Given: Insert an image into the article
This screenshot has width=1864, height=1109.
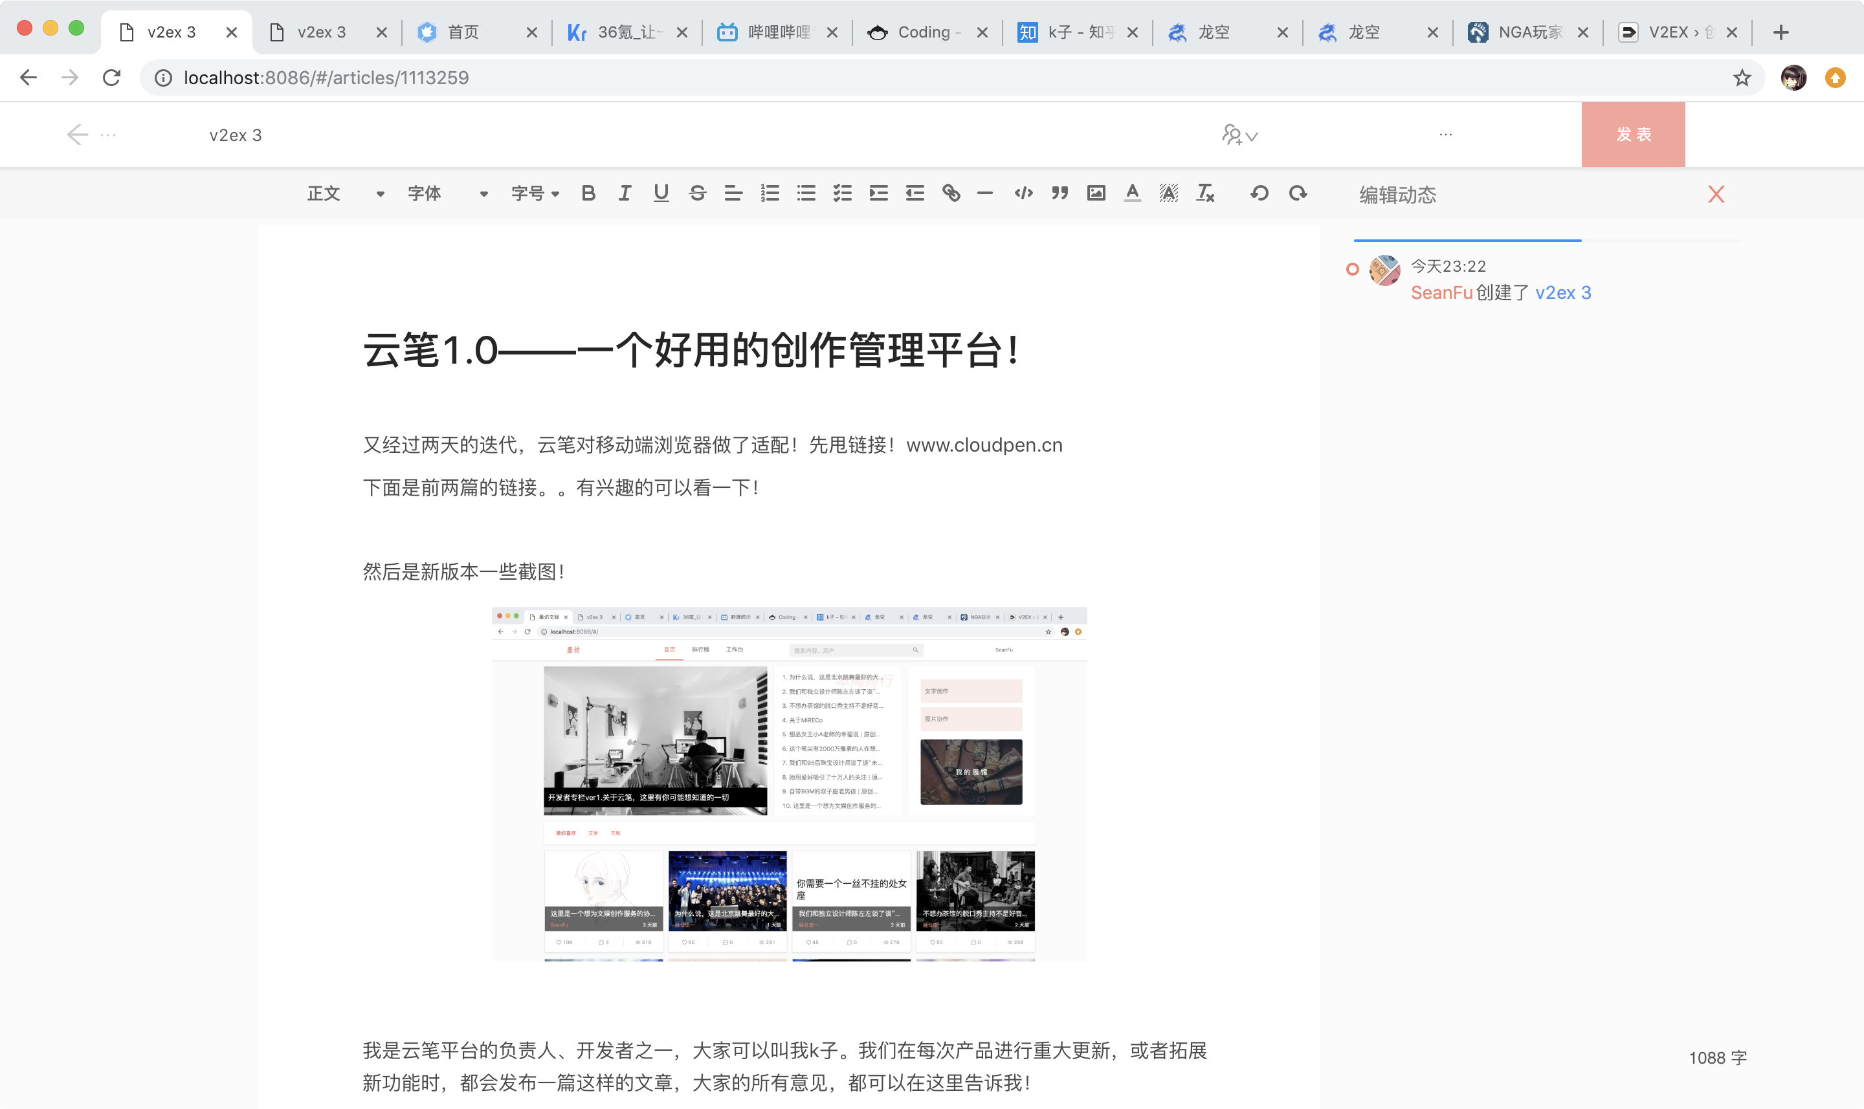Looking at the screenshot, I should pyautogui.click(x=1096, y=193).
